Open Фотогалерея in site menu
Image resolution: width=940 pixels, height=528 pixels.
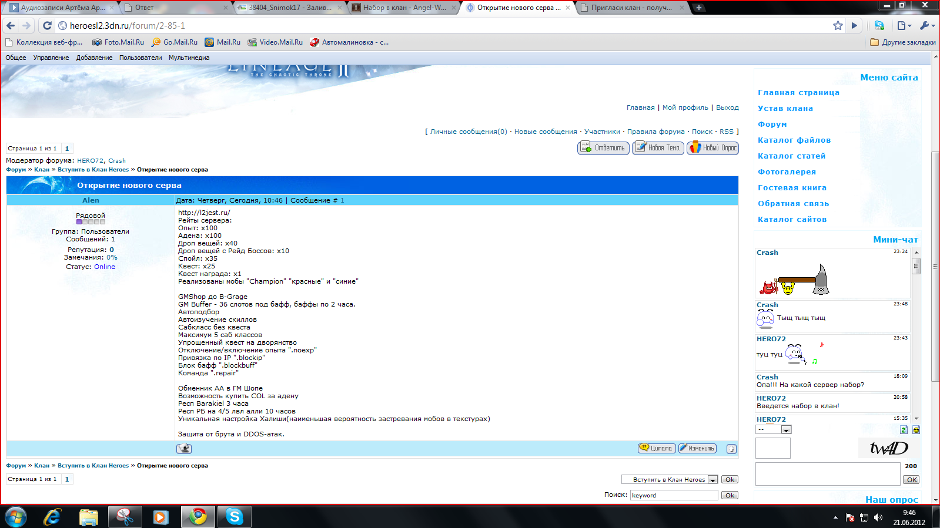(787, 172)
